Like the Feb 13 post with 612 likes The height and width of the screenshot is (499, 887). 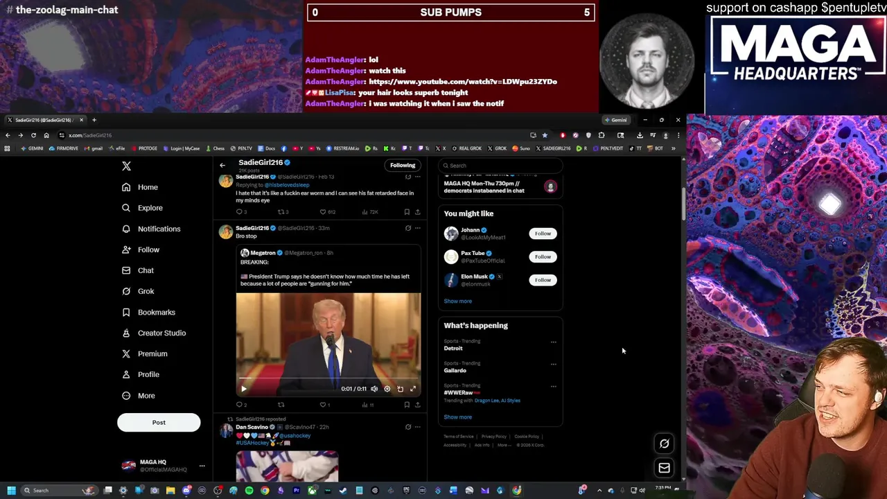[324, 212]
